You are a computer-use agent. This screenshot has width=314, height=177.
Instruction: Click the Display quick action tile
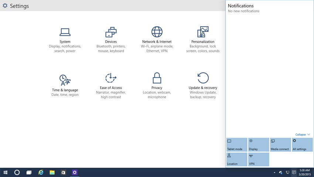pos(258,145)
